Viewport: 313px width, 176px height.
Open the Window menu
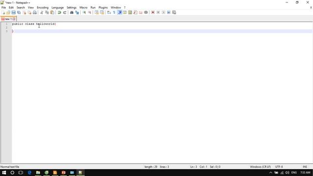pos(116,7)
